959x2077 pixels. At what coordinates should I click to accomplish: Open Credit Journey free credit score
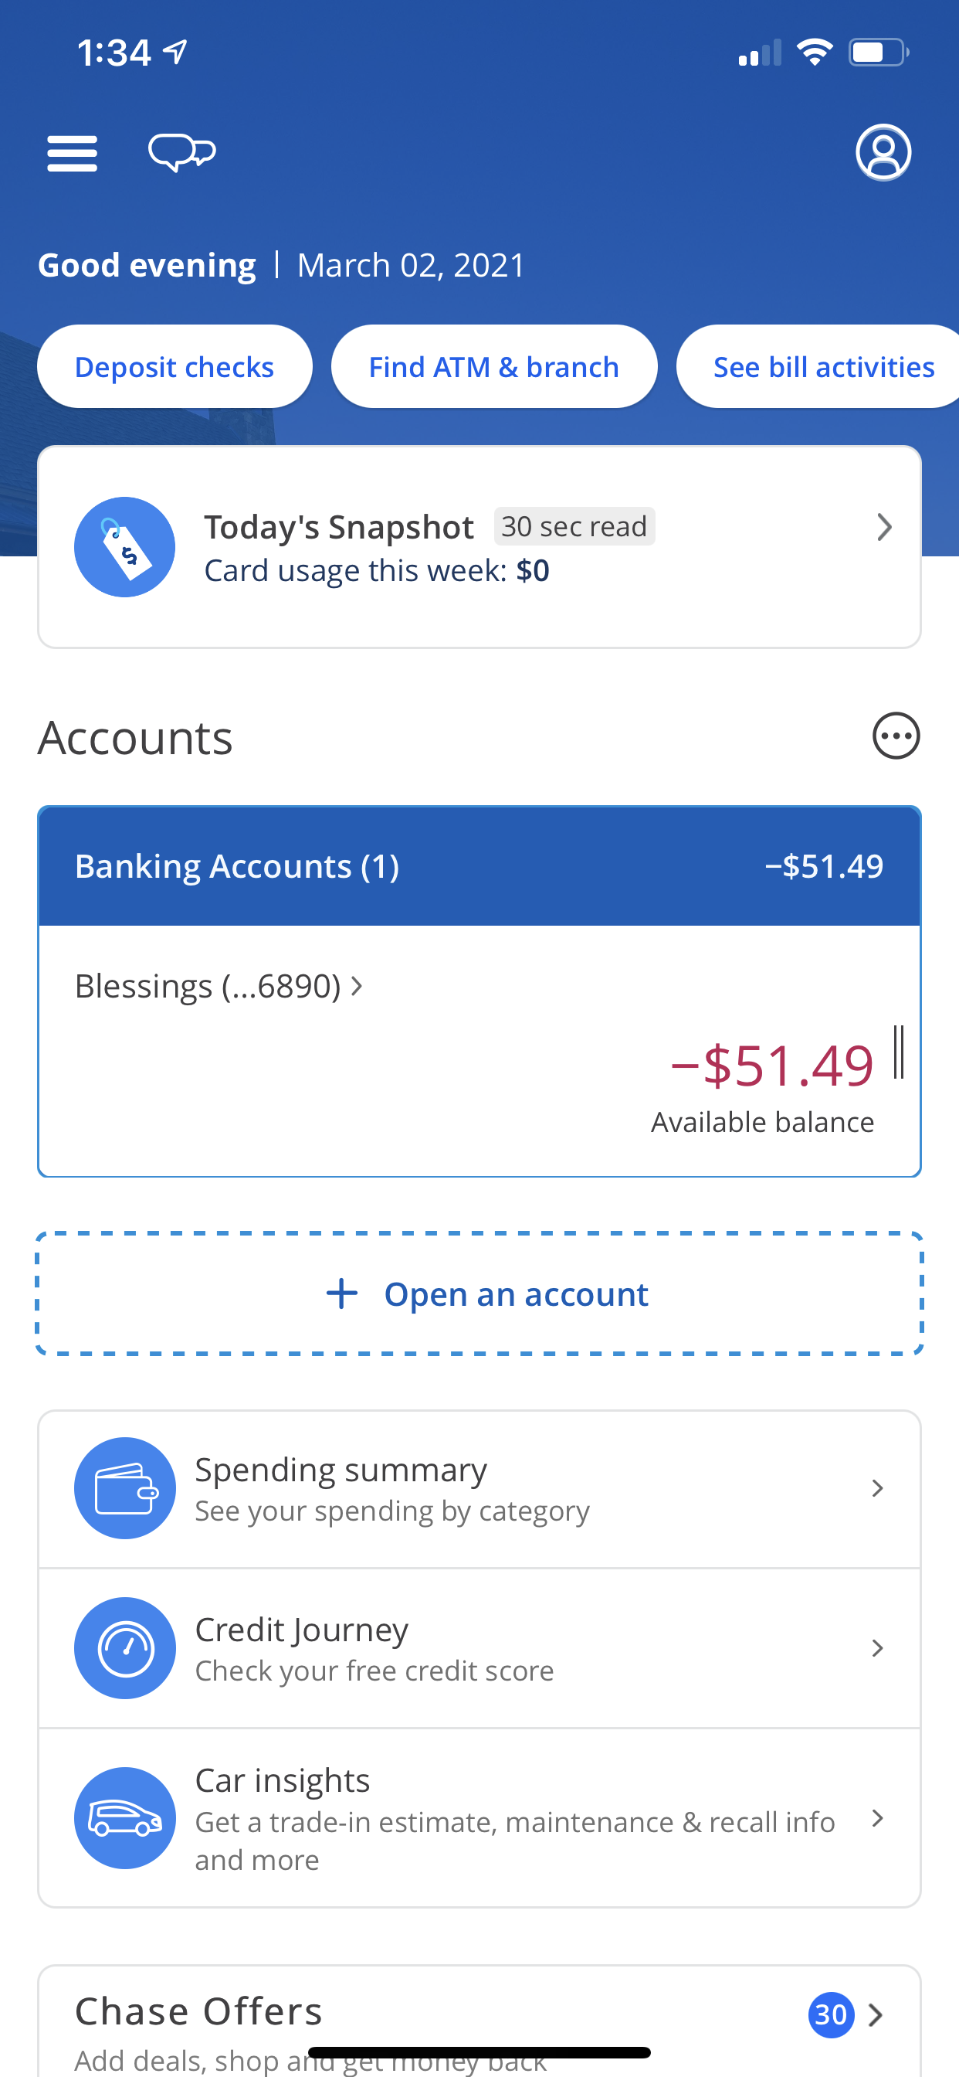[479, 1647]
